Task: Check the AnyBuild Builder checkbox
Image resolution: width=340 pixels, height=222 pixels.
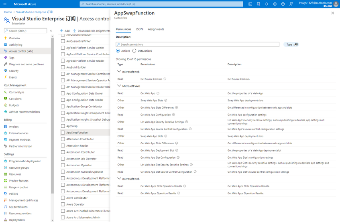Action: 63,67
